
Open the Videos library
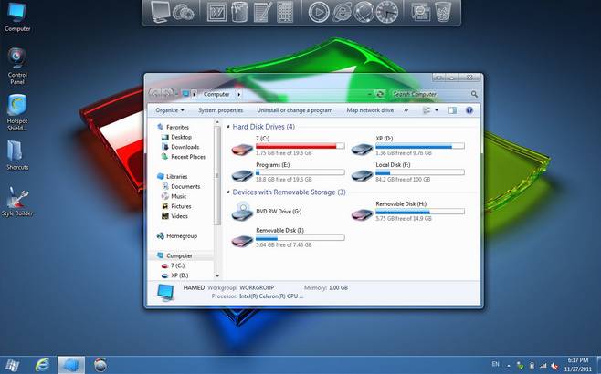179,216
